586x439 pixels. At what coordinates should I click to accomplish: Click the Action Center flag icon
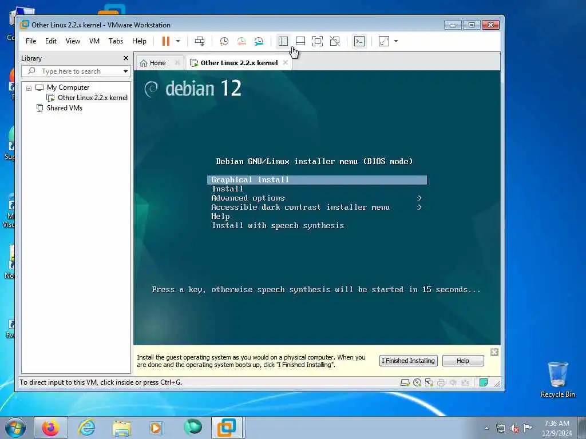point(528,428)
